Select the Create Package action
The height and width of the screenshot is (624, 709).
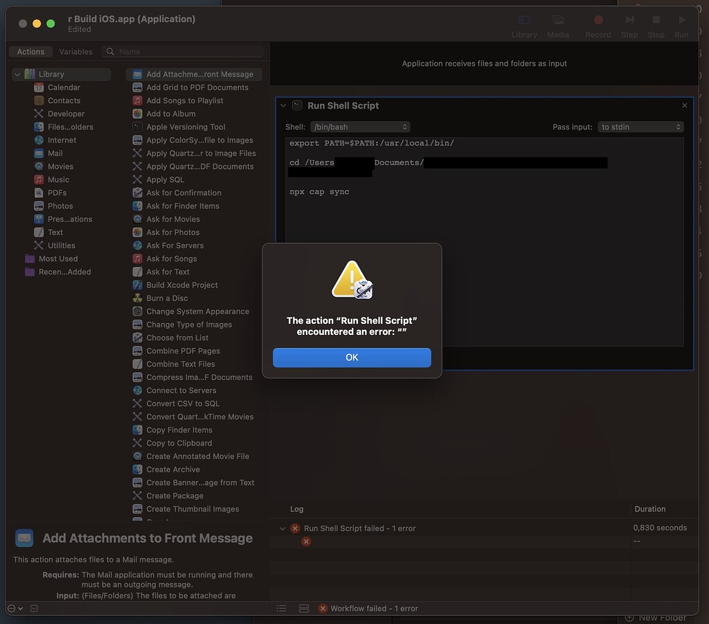[x=174, y=496]
